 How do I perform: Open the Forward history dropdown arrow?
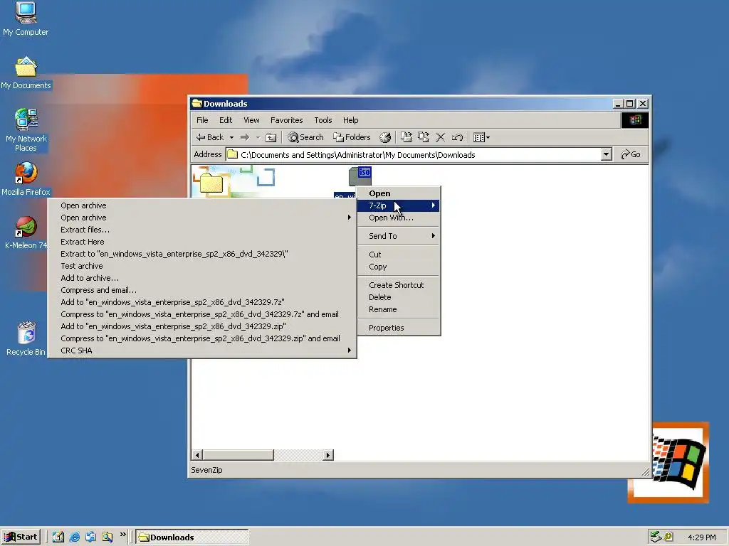(258, 137)
